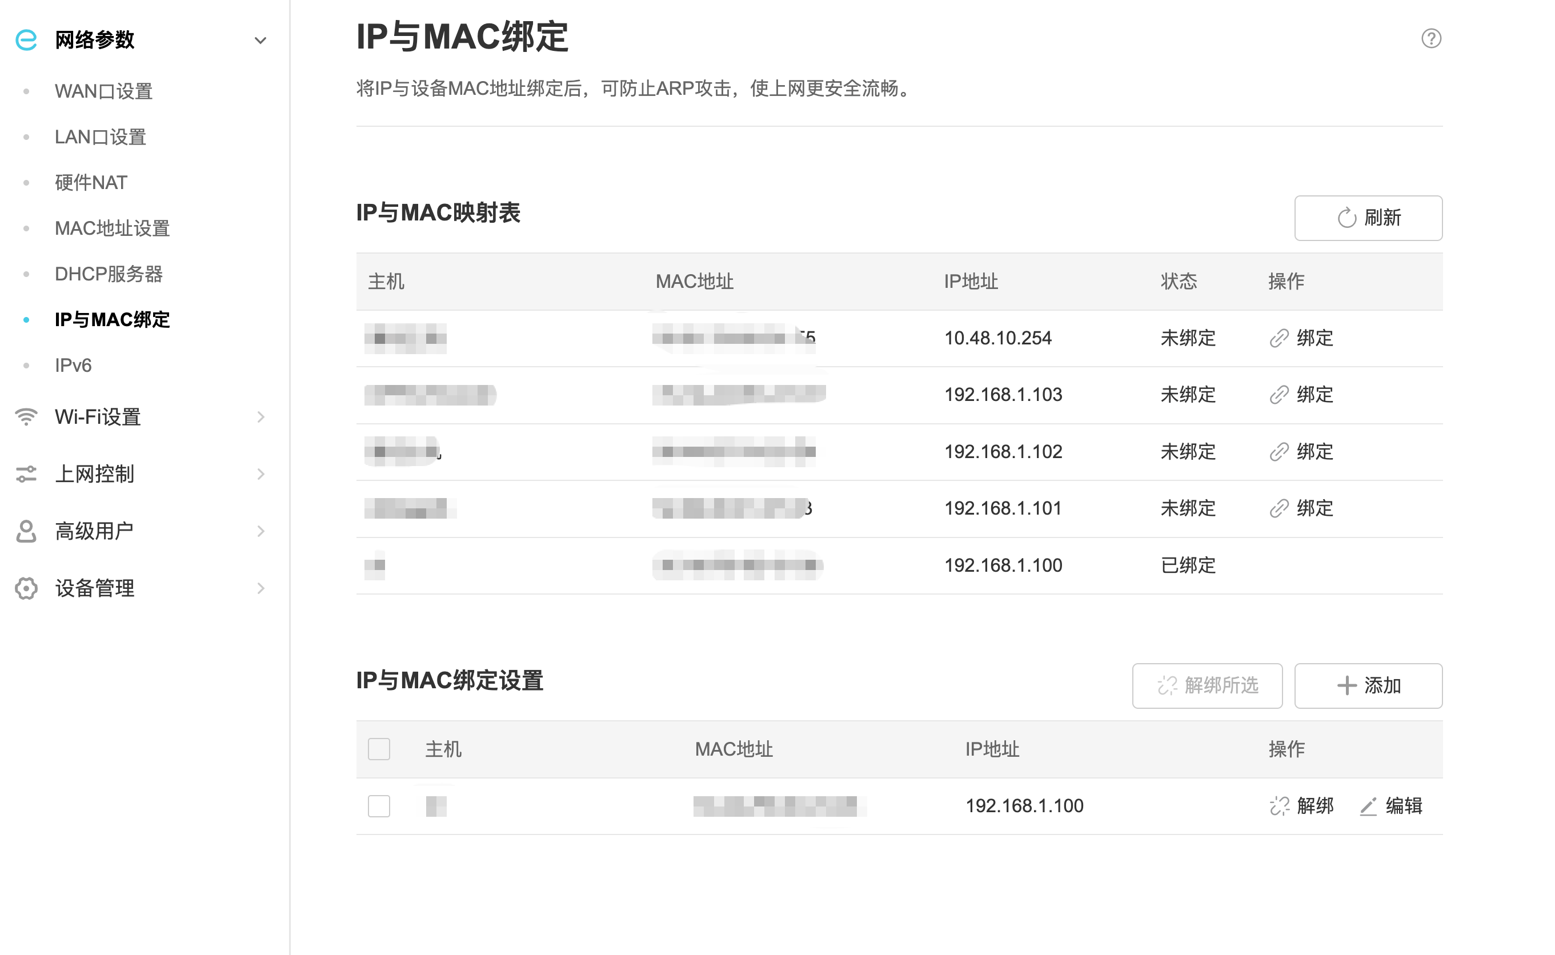Check the checkbox for the 192.168.1.100 binding row
The image size is (1555, 955).
click(x=379, y=806)
